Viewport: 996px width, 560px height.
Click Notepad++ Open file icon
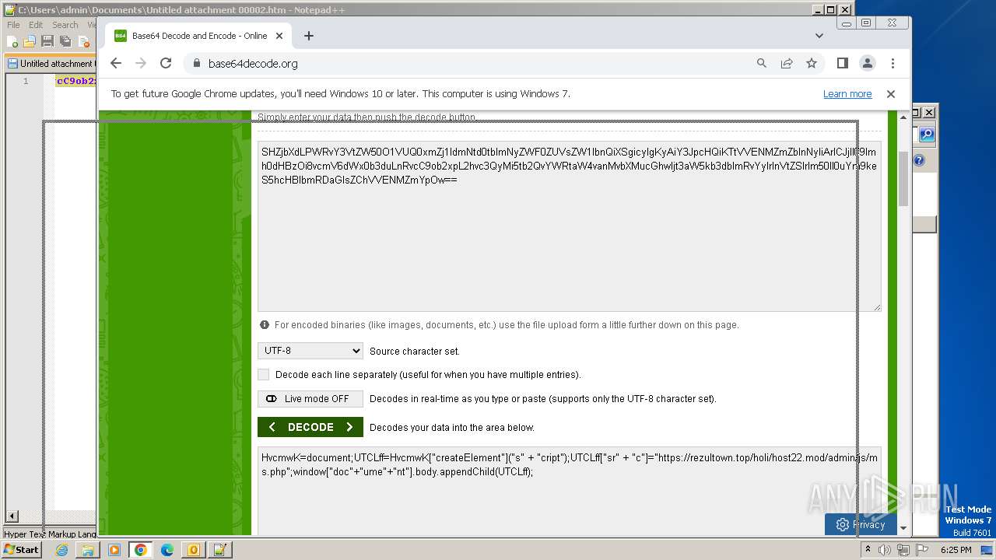pos(30,41)
